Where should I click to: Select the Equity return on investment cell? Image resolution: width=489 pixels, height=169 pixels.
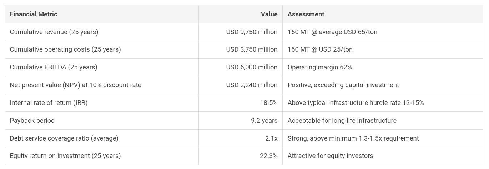(65, 156)
